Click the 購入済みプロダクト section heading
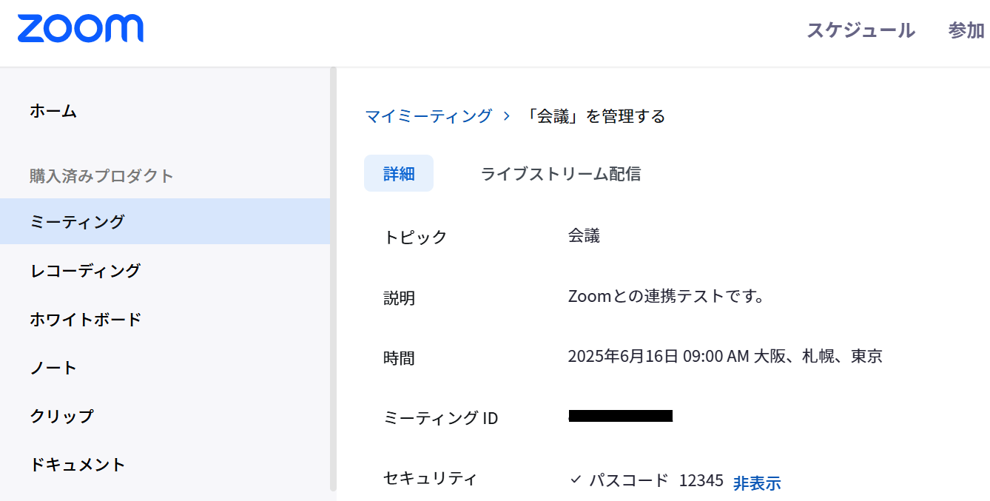 point(101,176)
